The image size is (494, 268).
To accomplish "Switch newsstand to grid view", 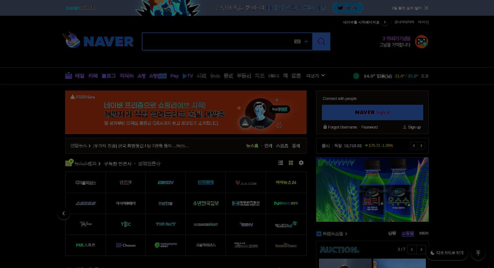I will 291,163.
